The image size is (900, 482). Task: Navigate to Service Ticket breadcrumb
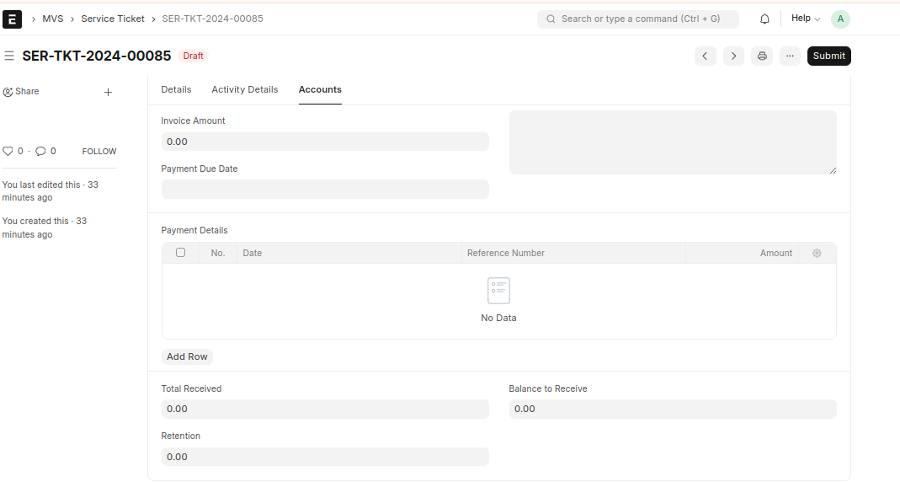[113, 19]
